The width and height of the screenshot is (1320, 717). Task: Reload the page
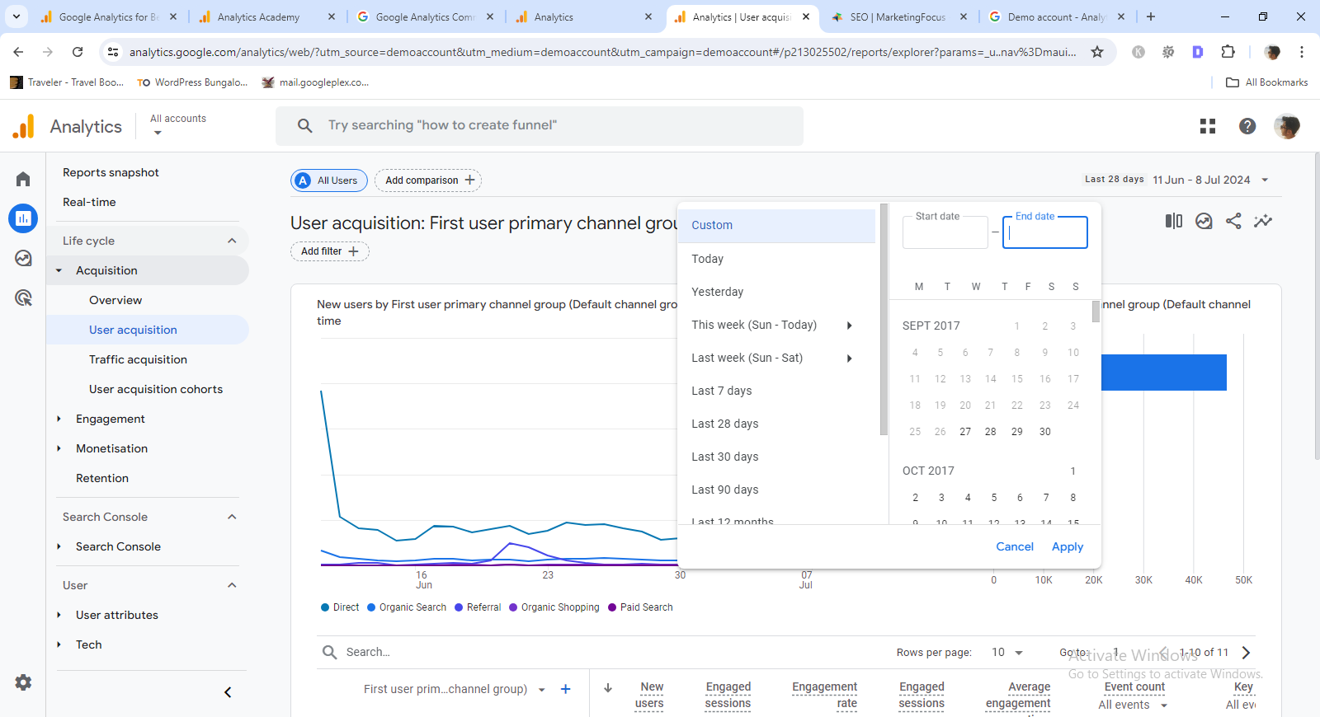point(78,52)
